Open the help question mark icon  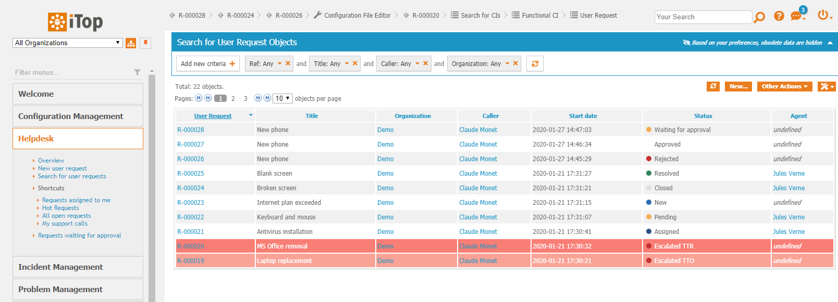tap(779, 16)
